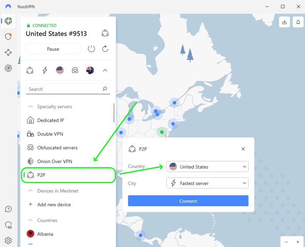Open Dark Web Monitor target icon

click(x=8, y=68)
